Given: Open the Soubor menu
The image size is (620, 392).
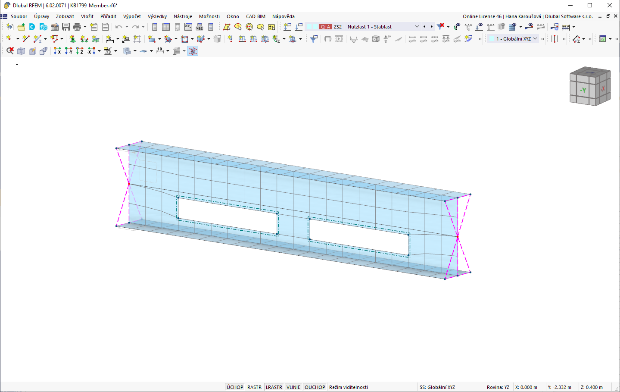Looking at the screenshot, I should pos(19,16).
